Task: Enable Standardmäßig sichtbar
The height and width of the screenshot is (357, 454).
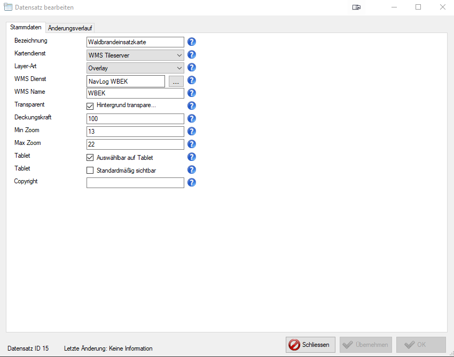Action: click(90, 170)
